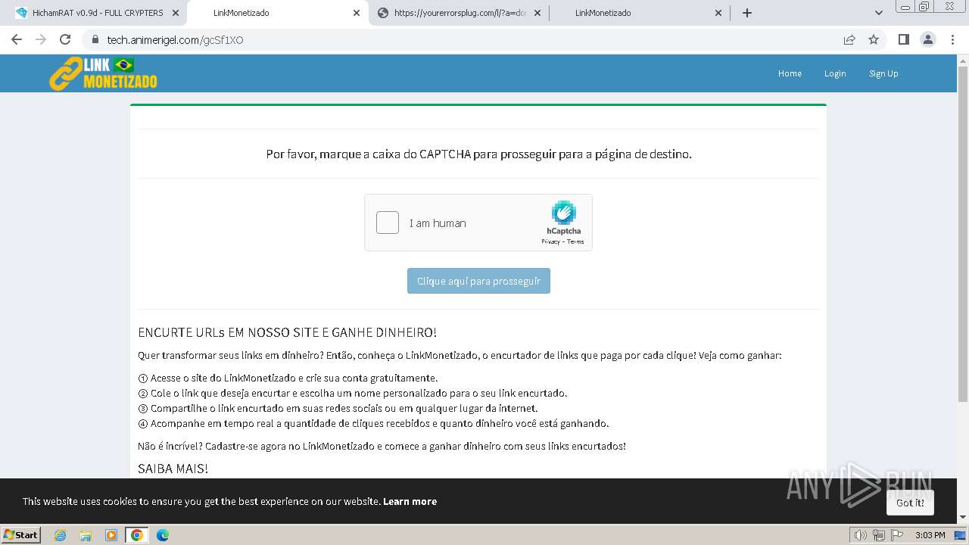Open the Chrome profile avatar

click(928, 39)
